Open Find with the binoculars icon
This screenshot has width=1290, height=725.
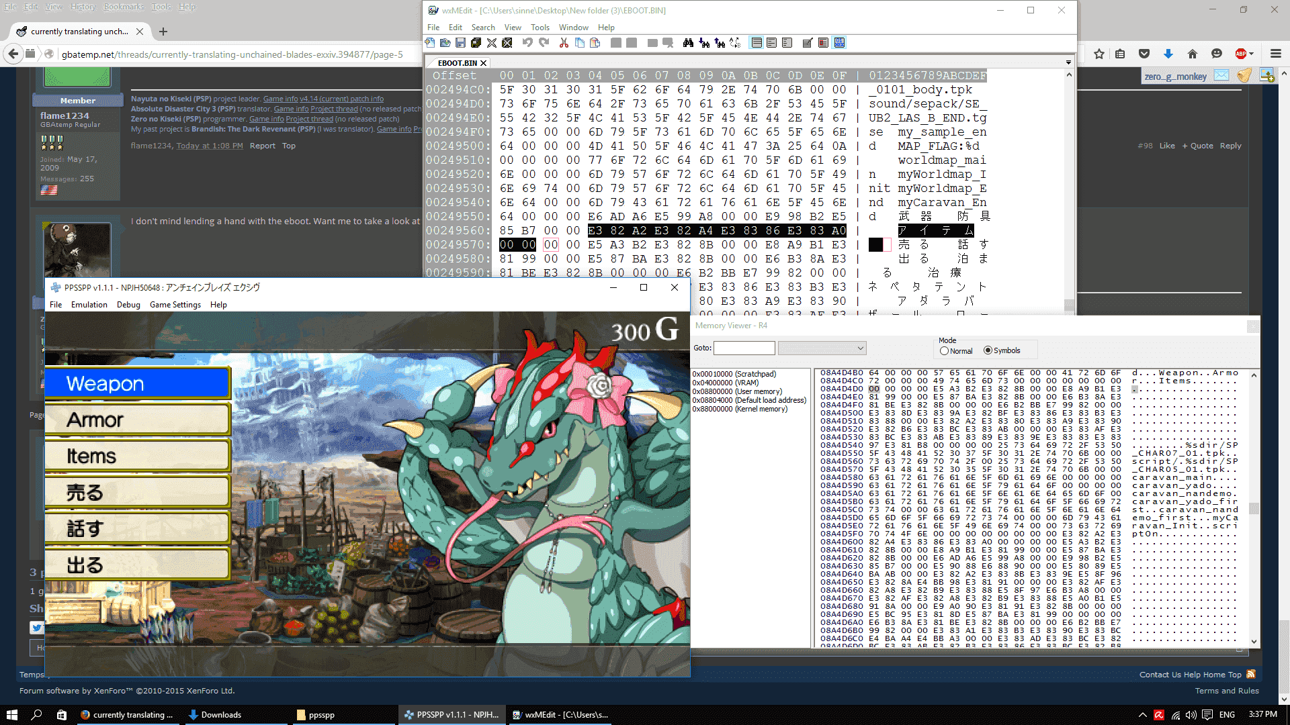coord(688,43)
